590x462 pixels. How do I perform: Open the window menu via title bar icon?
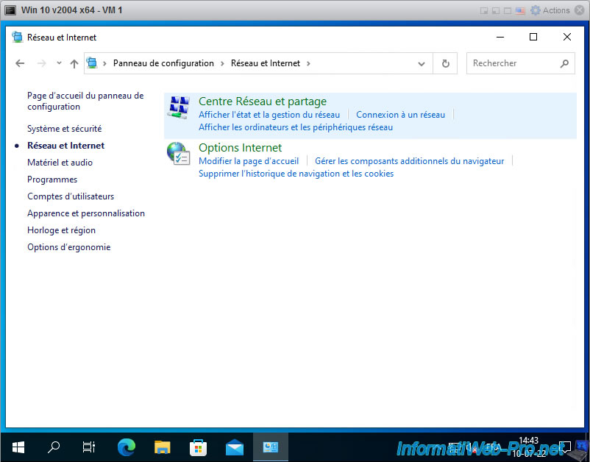[x=18, y=37]
